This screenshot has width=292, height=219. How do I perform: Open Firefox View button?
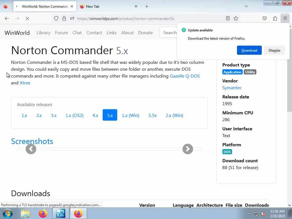tap(6, 7)
